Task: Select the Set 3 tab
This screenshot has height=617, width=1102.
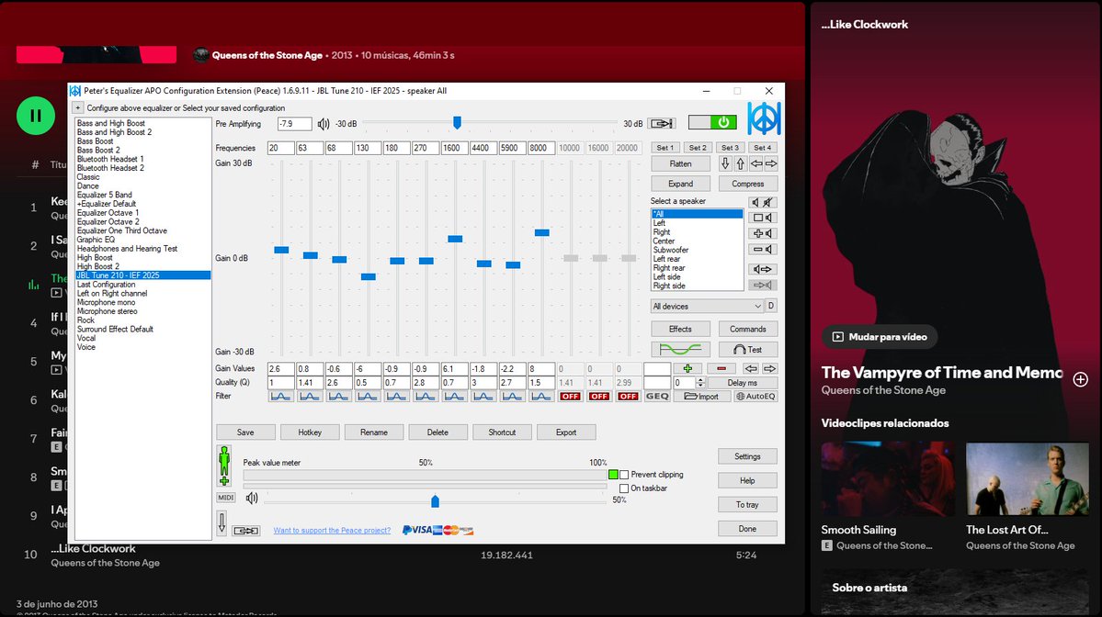Action: (730, 148)
